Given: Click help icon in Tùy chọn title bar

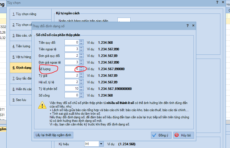Looking at the screenshot, I should coord(217,2).
